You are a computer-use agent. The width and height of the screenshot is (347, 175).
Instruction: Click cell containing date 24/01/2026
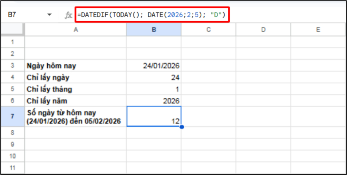[154, 66]
